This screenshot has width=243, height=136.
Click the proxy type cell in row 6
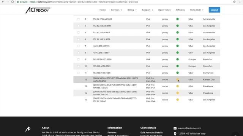tap(165, 39)
